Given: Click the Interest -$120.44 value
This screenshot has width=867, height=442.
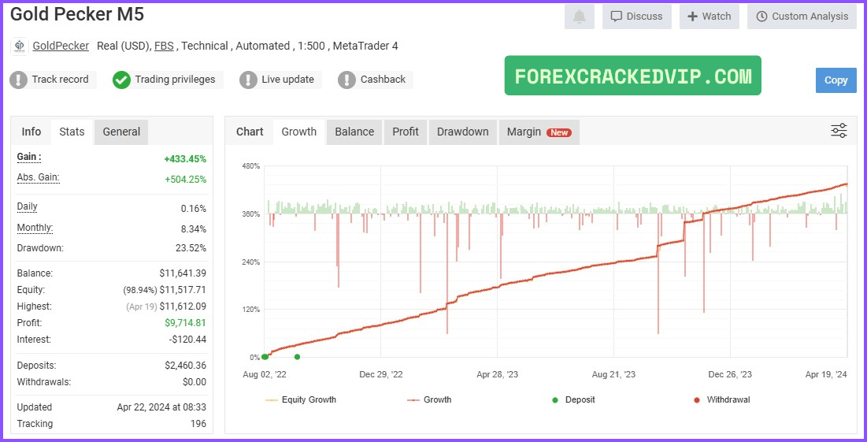Looking at the screenshot, I should click(x=187, y=340).
